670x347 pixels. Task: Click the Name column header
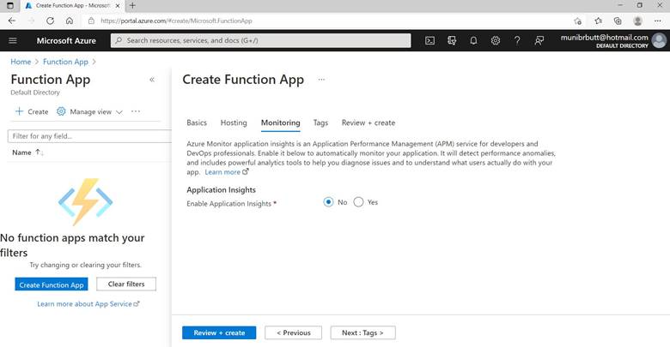click(21, 153)
